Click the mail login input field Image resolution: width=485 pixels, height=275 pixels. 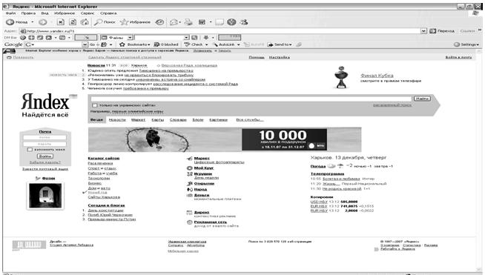click(44, 137)
